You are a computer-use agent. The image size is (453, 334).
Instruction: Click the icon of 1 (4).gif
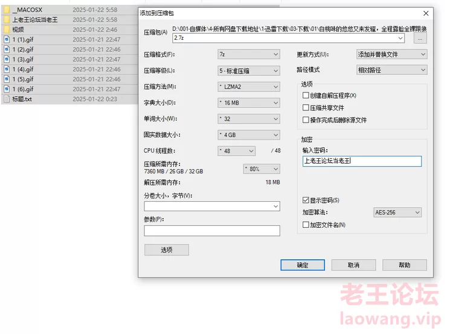point(7,69)
